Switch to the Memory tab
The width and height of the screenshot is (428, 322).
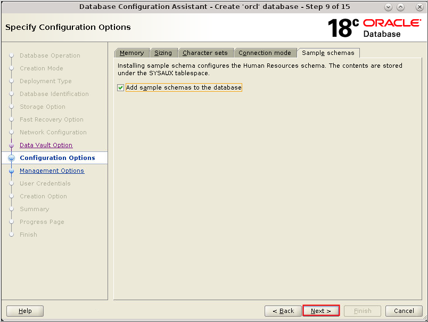(132, 53)
